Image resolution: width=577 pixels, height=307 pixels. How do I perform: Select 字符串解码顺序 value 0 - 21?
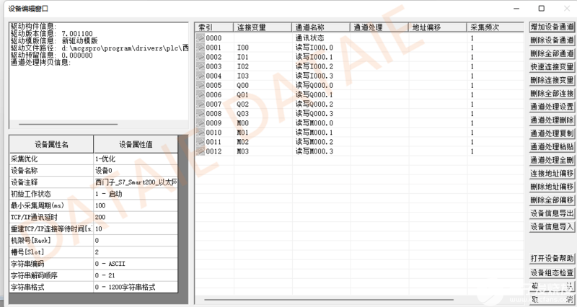coord(136,275)
